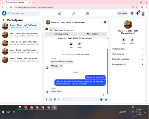Open the taskbar clock and date
Viewport: 149px width, 119px height.
139,112
